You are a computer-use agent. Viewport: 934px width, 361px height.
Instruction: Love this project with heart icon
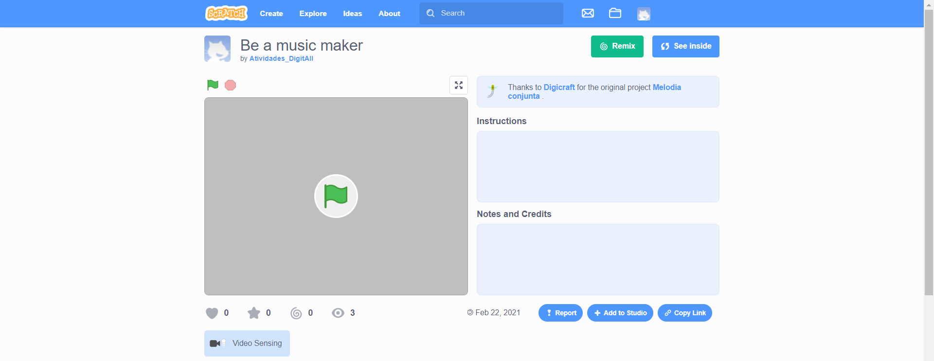[212, 313]
